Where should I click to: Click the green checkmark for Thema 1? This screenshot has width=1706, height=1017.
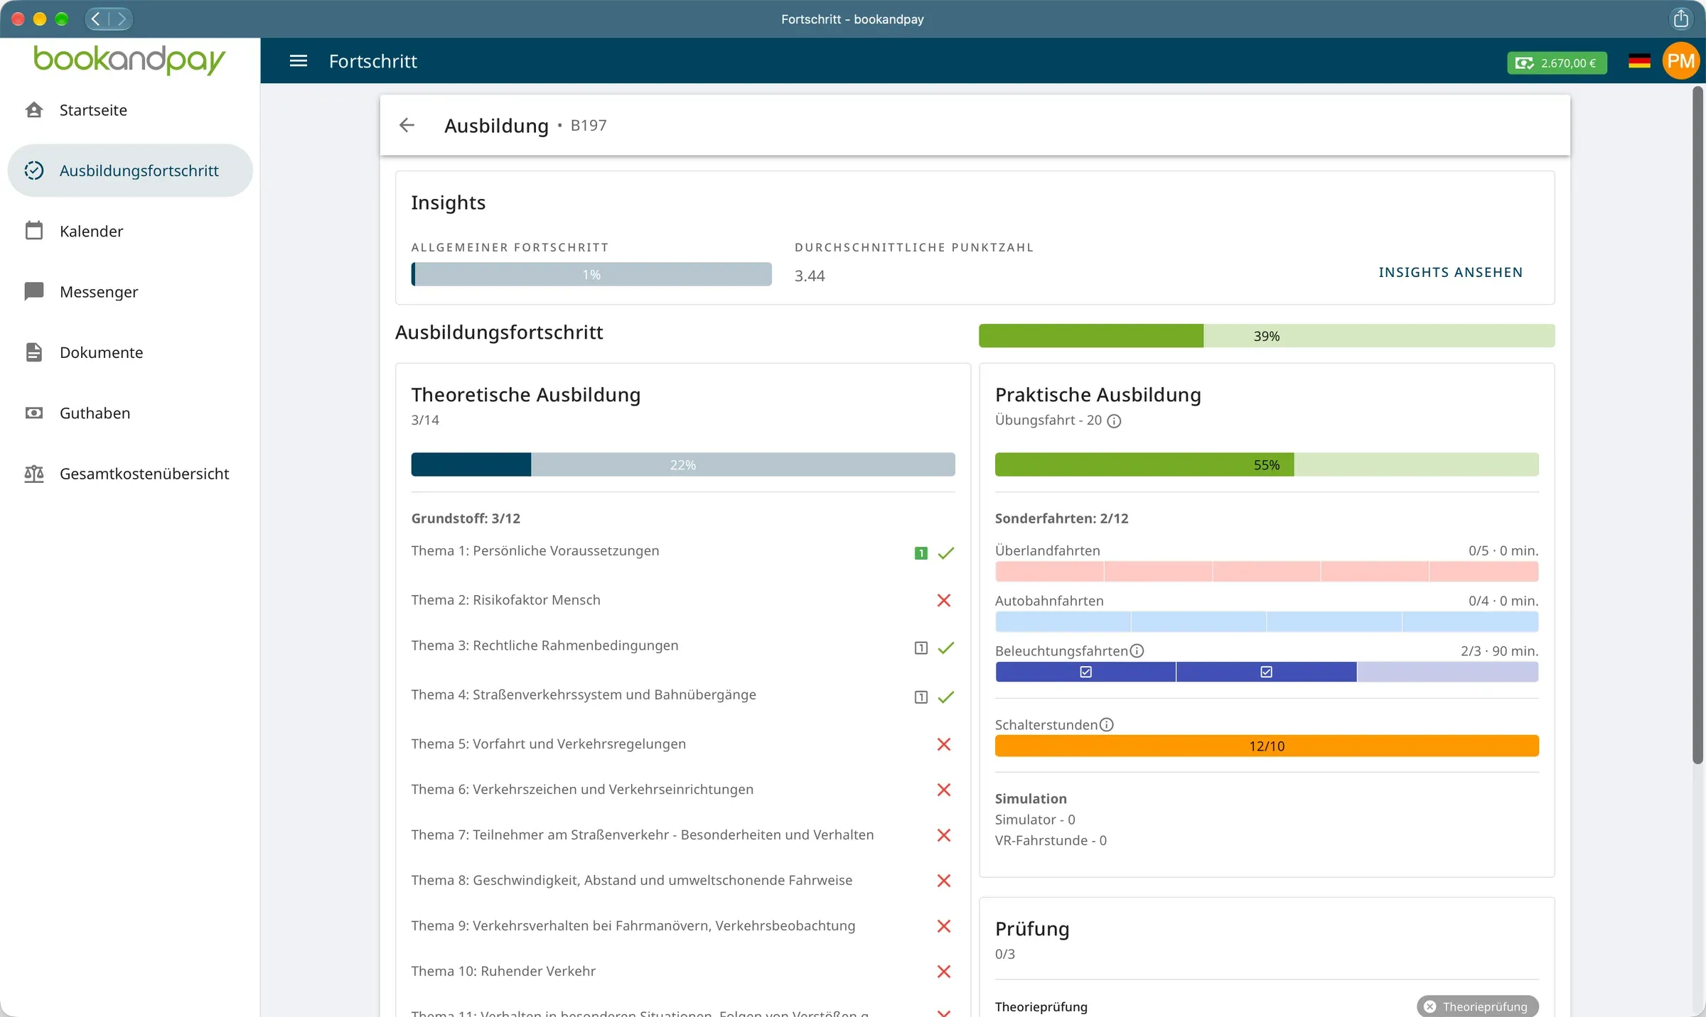click(x=945, y=553)
